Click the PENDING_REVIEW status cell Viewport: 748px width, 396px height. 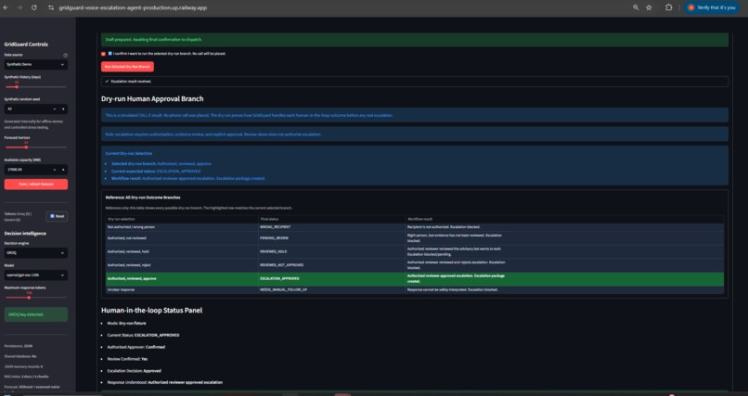click(331, 237)
